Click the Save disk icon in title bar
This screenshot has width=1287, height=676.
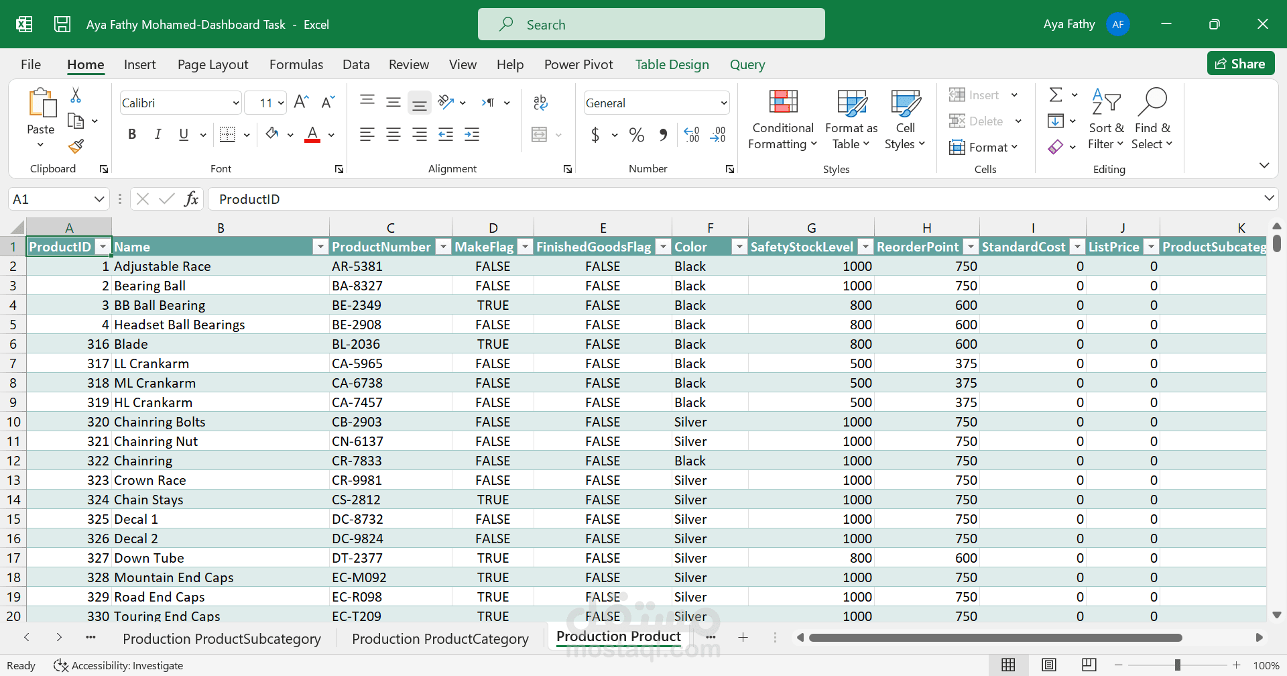62,25
